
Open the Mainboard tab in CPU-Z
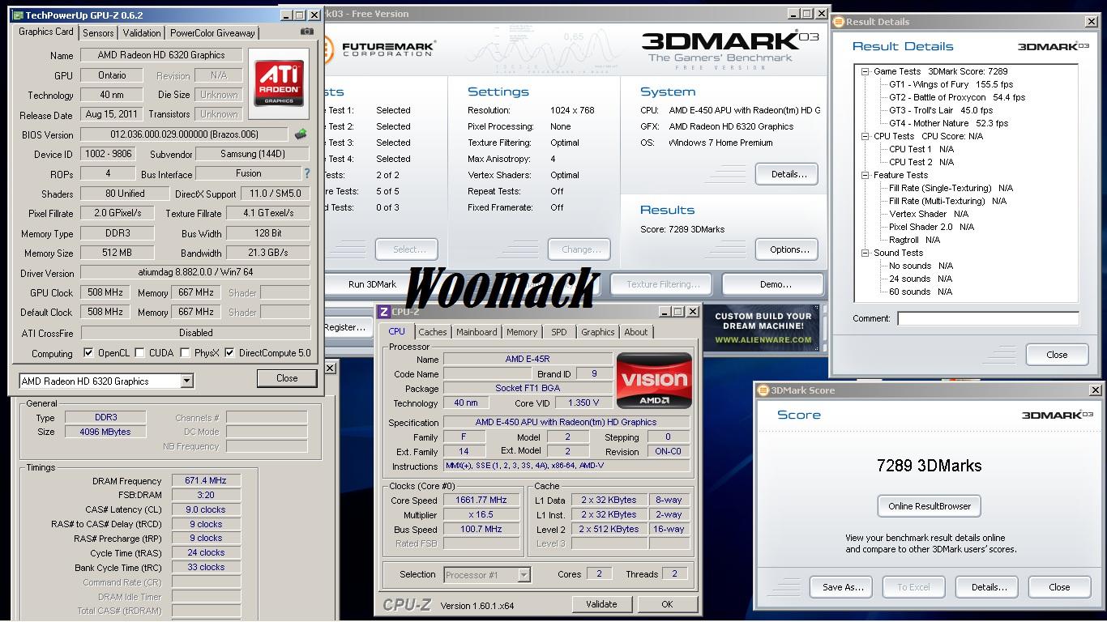(477, 332)
